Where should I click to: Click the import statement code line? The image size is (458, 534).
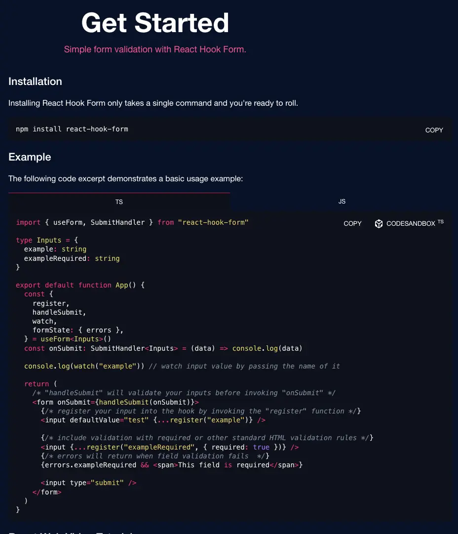132,222
